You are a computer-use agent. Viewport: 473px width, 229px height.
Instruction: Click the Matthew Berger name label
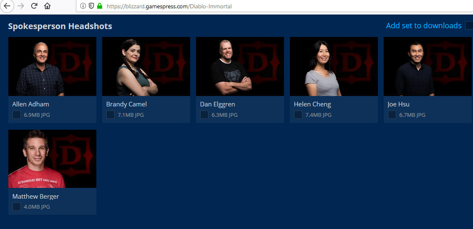[x=36, y=197]
